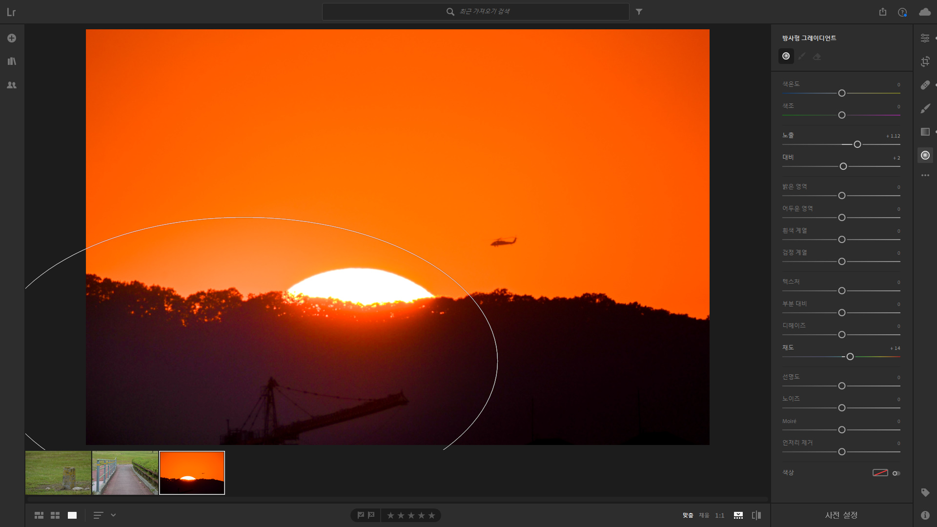Click the 채움 fill zoom option
Screen dimensions: 937x527
click(x=704, y=515)
